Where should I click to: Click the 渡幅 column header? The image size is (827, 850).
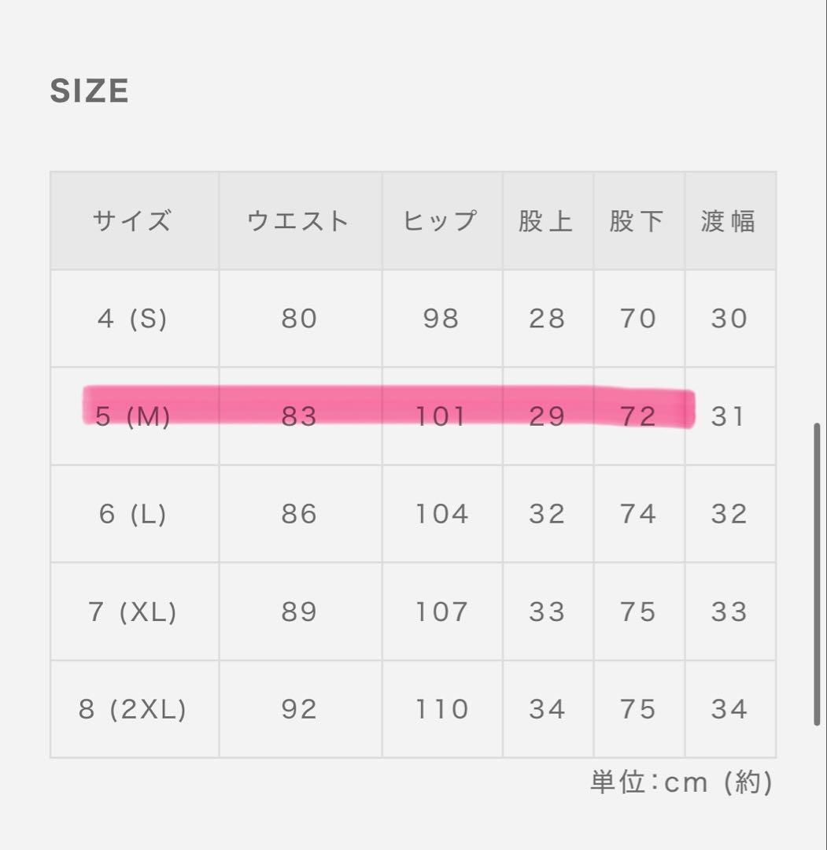tap(729, 221)
